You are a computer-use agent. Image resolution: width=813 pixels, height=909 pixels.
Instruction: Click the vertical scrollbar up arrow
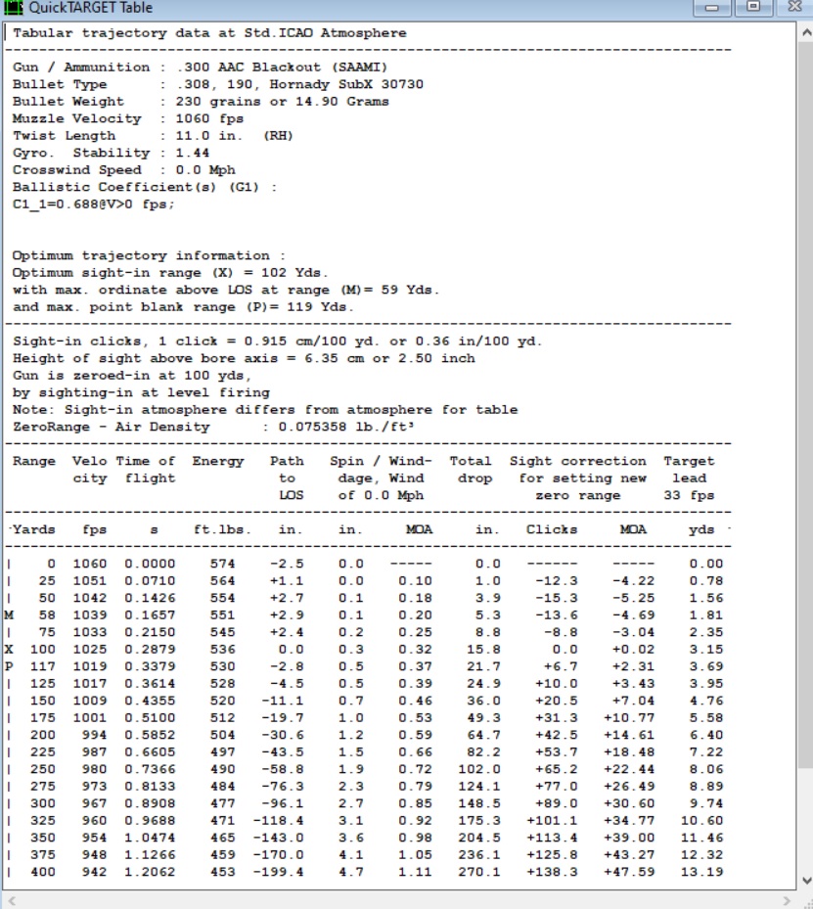(x=806, y=33)
